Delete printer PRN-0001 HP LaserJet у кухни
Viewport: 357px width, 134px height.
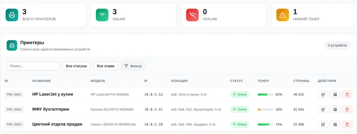347,94
